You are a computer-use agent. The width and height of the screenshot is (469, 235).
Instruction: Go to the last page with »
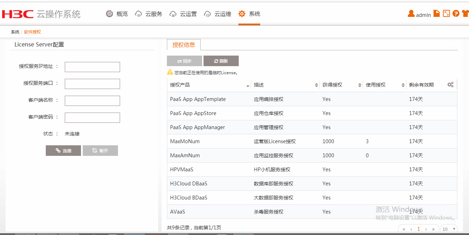433,229
